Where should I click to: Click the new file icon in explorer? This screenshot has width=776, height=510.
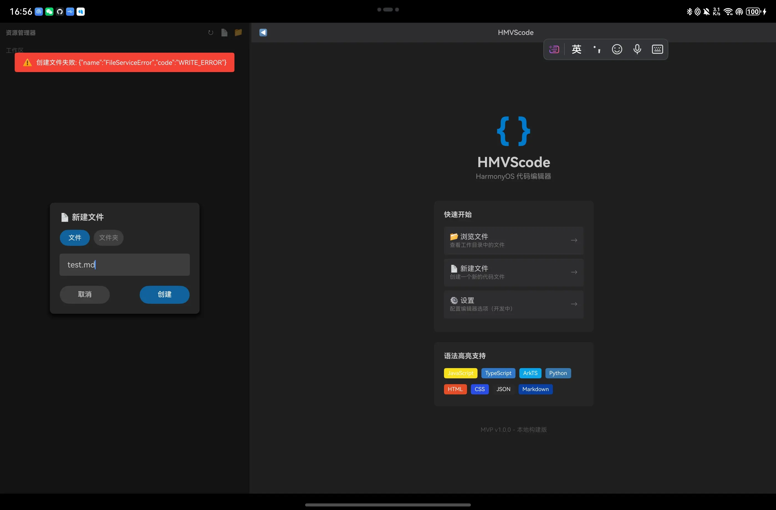click(224, 33)
